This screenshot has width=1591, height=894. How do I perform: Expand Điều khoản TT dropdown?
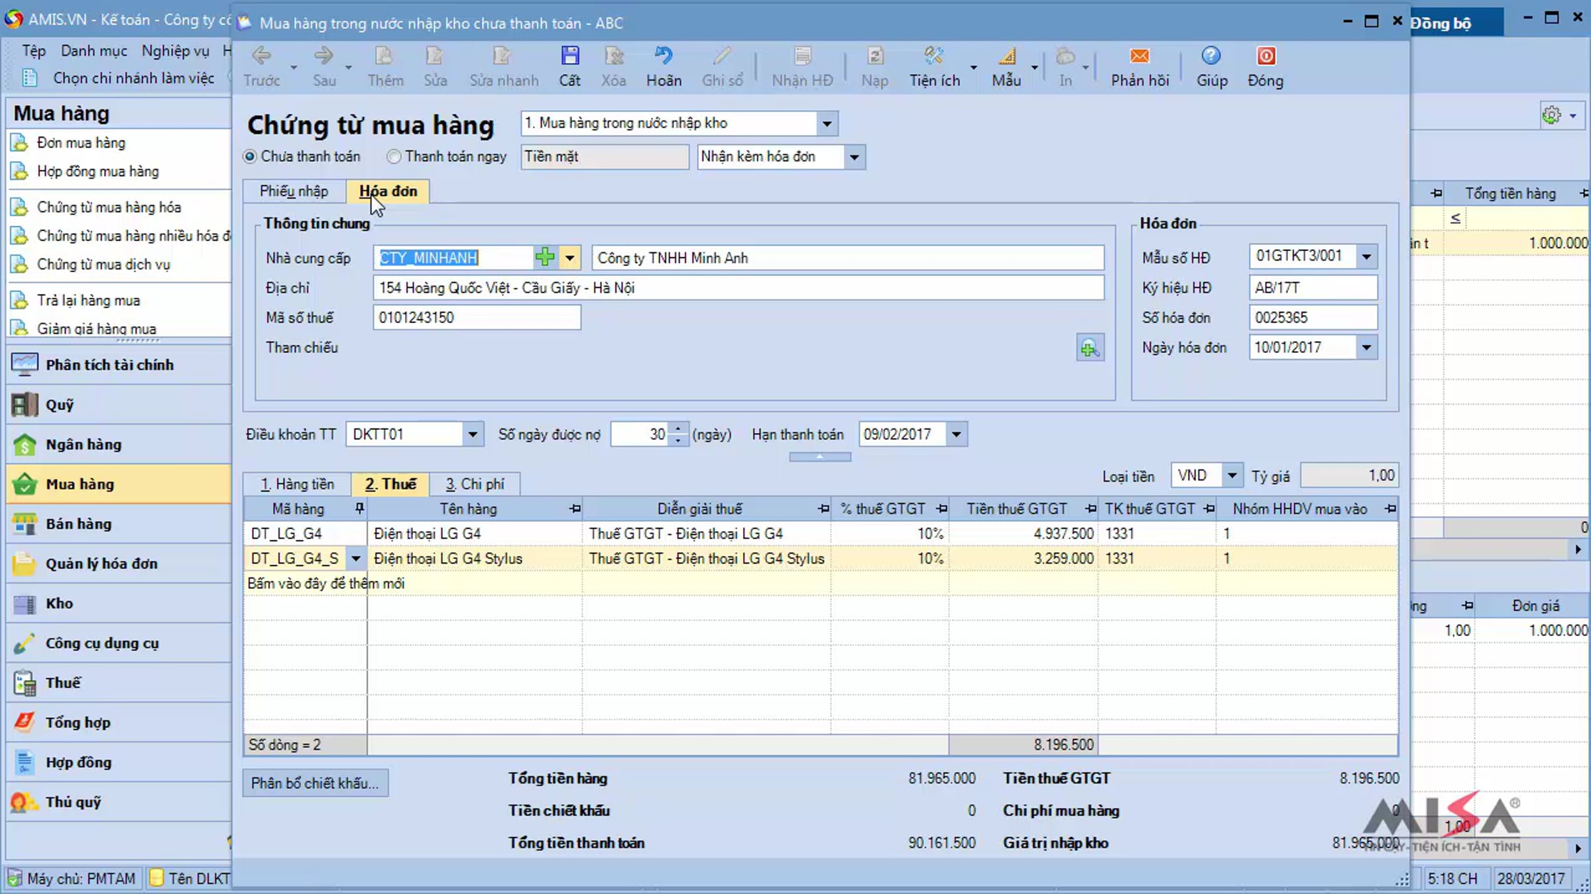[473, 435]
